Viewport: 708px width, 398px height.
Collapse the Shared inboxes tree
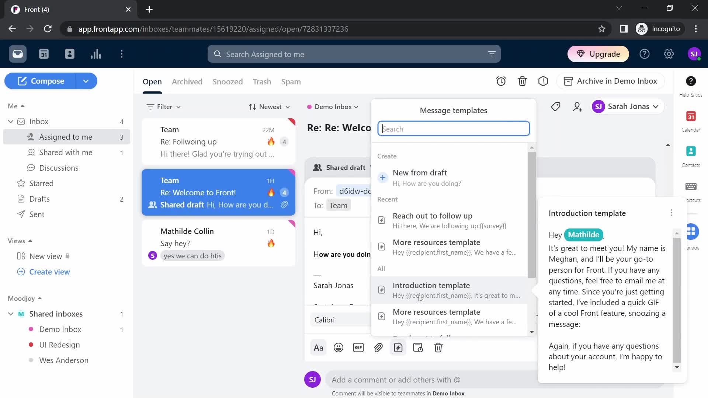11,314
